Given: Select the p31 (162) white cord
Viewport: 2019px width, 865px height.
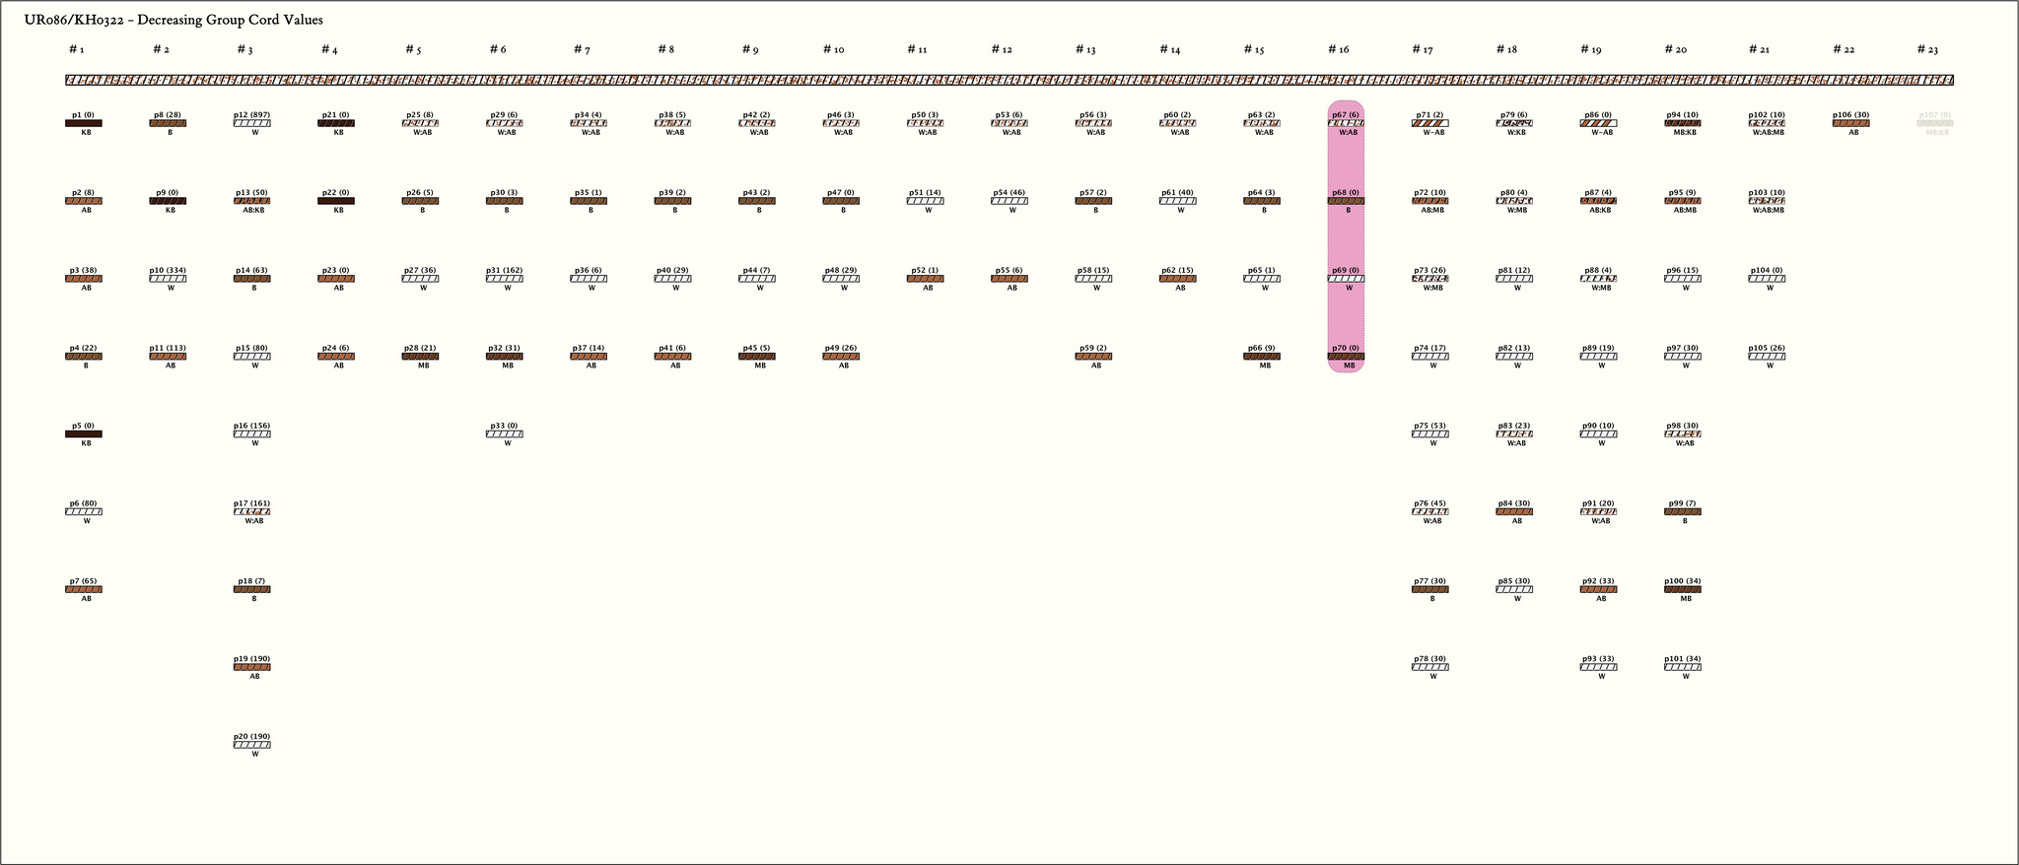Looking at the screenshot, I should 504,279.
